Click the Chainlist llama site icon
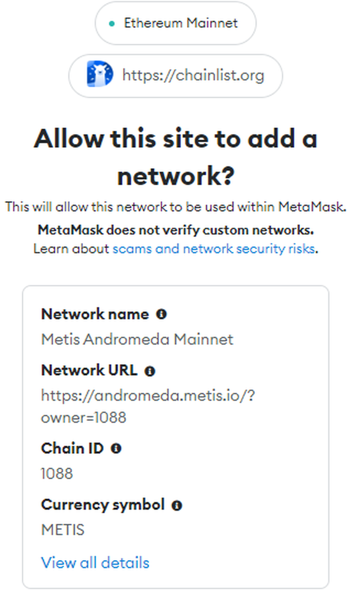347x600 pixels. [x=100, y=74]
